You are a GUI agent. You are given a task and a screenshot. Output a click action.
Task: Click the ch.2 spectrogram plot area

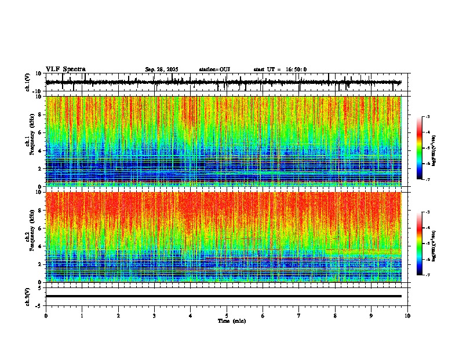pos(224,237)
